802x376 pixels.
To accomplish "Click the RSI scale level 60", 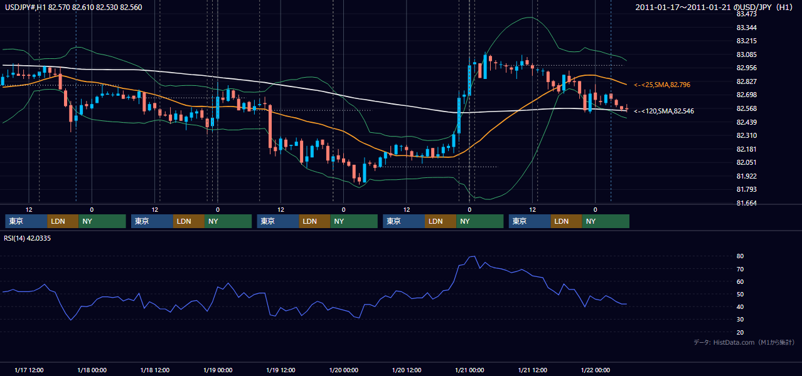I will pyautogui.click(x=741, y=281).
